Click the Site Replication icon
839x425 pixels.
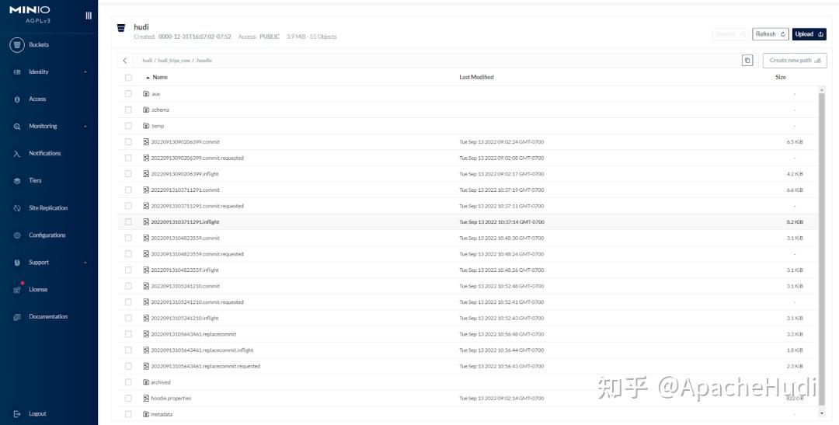tap(17, 208)
